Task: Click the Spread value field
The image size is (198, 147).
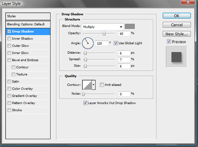Action: tap(124, 60)
